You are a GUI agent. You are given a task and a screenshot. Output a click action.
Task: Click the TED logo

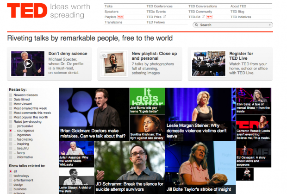click(x=27, y=11)
